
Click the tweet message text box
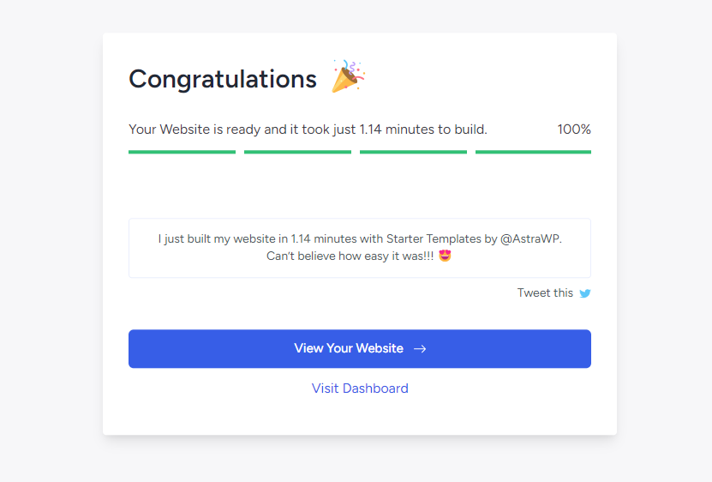360,248
